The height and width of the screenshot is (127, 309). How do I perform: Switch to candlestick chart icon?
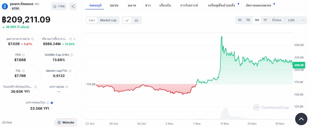(x=136, y=20)
